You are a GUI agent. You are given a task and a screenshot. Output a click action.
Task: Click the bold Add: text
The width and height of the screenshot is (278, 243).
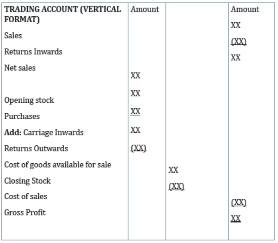tap(13, 132)
